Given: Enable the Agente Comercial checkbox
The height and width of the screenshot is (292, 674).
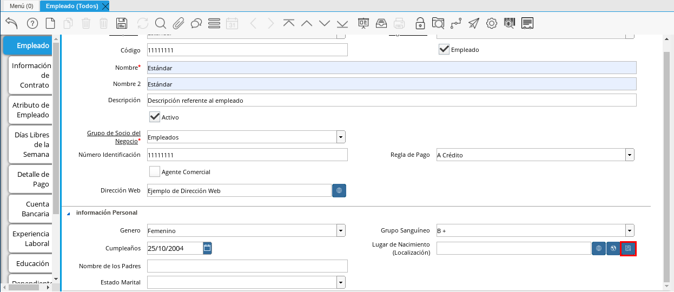Looking at the screenshot, I should 155,172.
